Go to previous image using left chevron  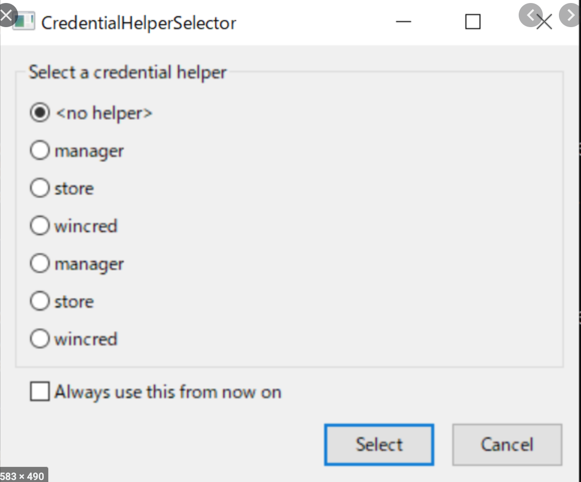530,15
